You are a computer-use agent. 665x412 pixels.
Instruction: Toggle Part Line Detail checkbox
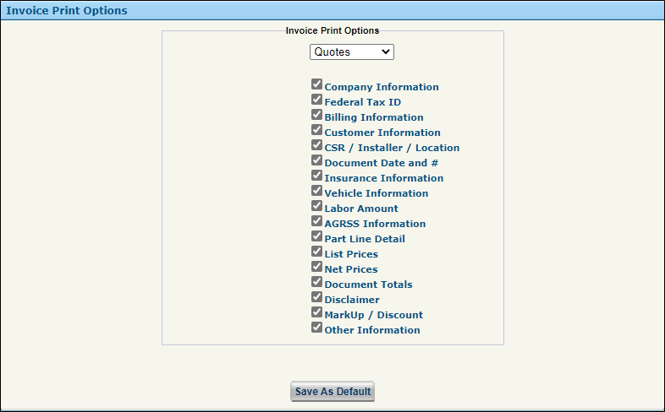click(316, 236)
